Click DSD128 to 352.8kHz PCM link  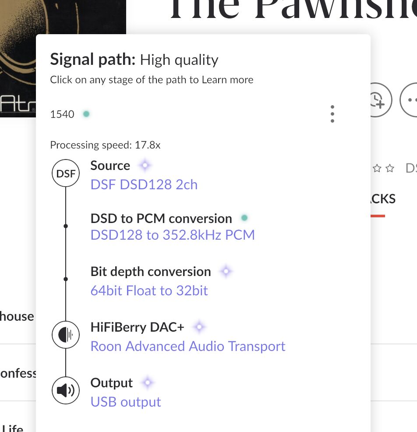(x=172, y=235)
